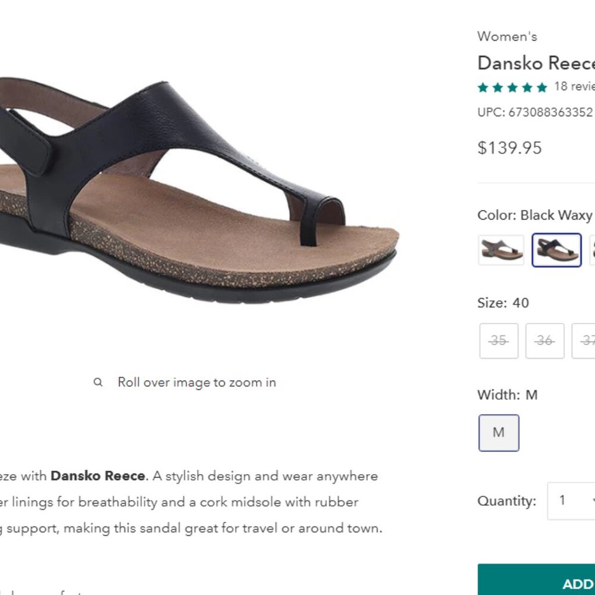Viewport: 595px width, 595px height.
Task: Click the crossed-out size 36 option
Action: [544, 341]
